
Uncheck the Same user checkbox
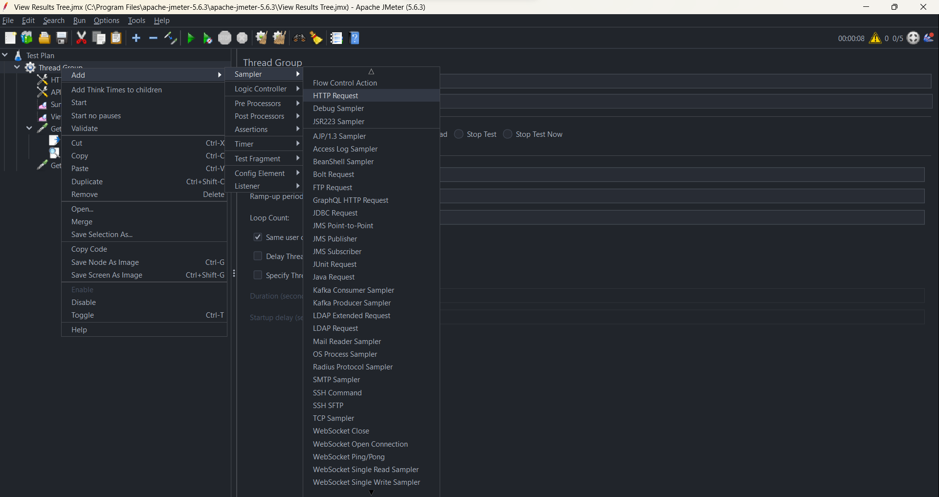click(x=257, y=237)
